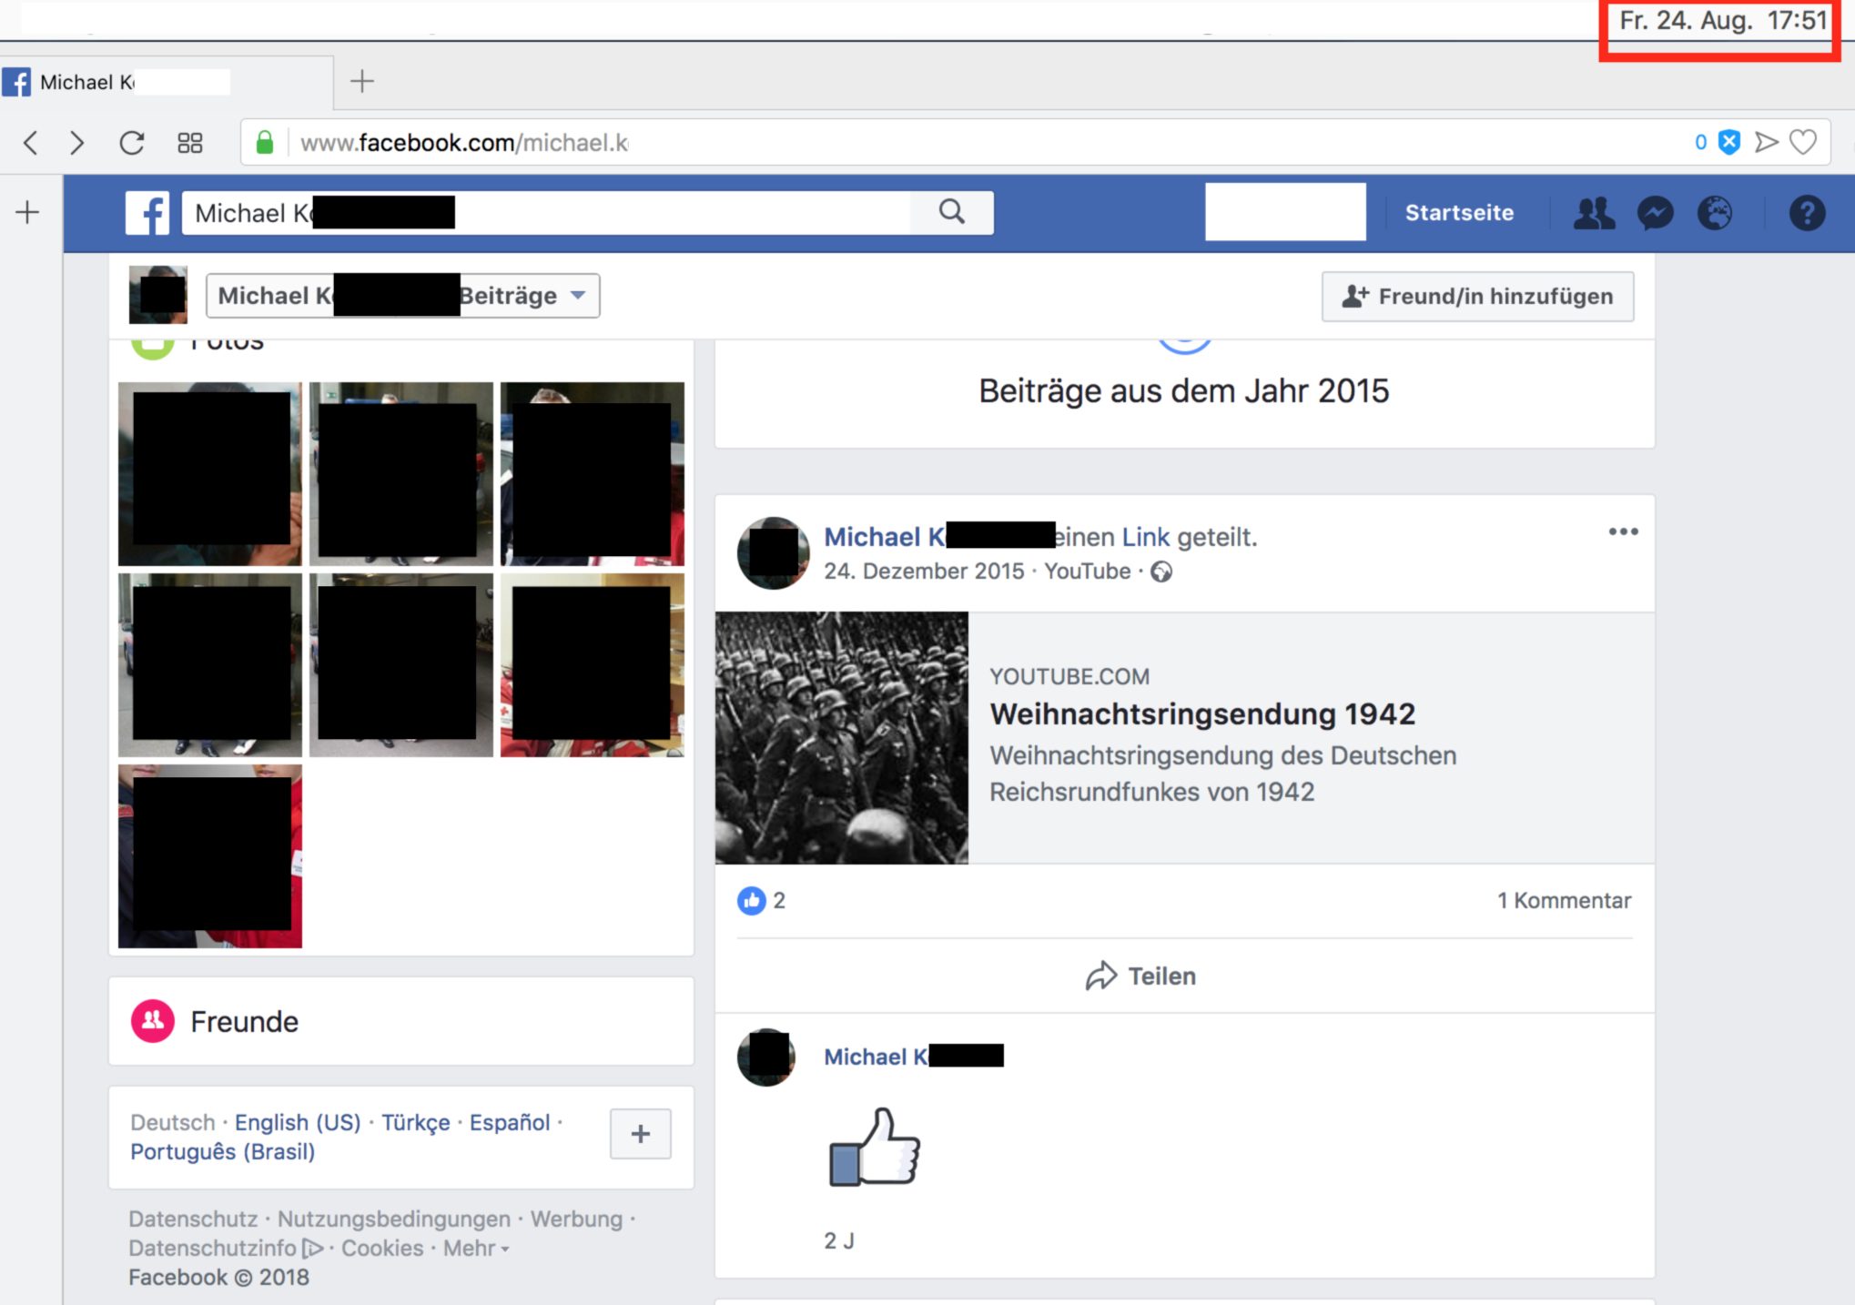Screen dimensions: 1855x1305
Task: Open friend requests icon
Action: click(1594, 213)
